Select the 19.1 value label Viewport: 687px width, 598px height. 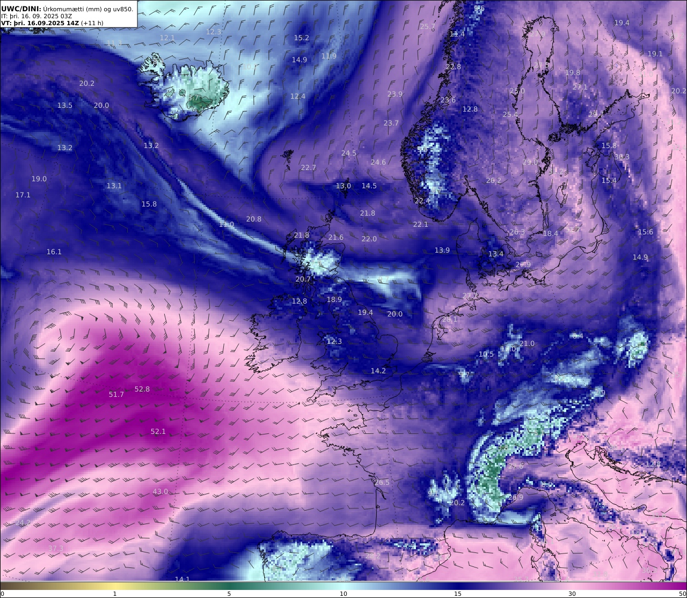pos(655,54)
